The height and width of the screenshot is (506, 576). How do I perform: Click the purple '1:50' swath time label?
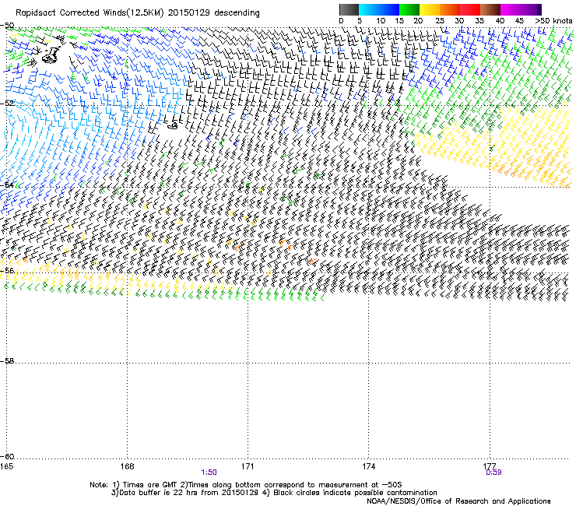[x=209, y=473]
